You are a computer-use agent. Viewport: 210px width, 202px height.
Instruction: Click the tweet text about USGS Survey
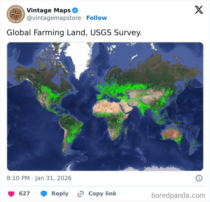tap(74, 33)
